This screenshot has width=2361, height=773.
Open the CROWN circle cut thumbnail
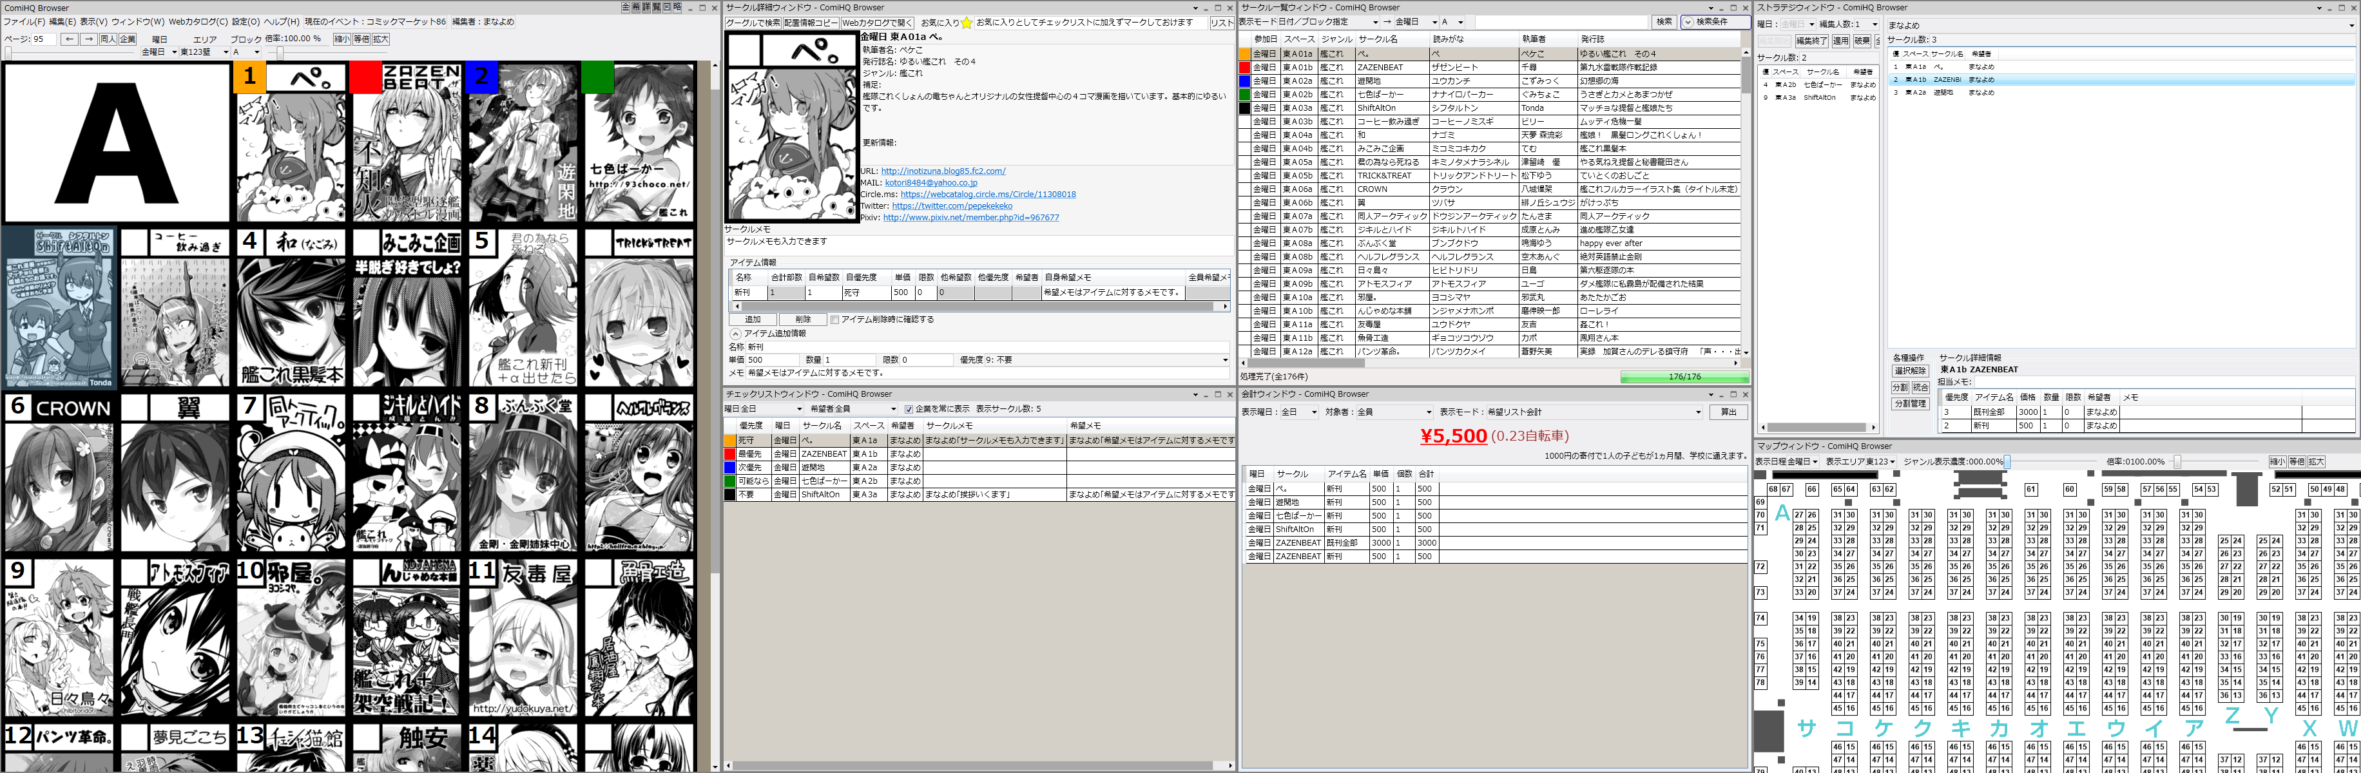tap(59, 473)
